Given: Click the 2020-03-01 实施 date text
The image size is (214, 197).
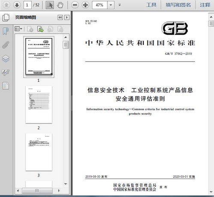Looking at the screenshot, I should point(184,176).
